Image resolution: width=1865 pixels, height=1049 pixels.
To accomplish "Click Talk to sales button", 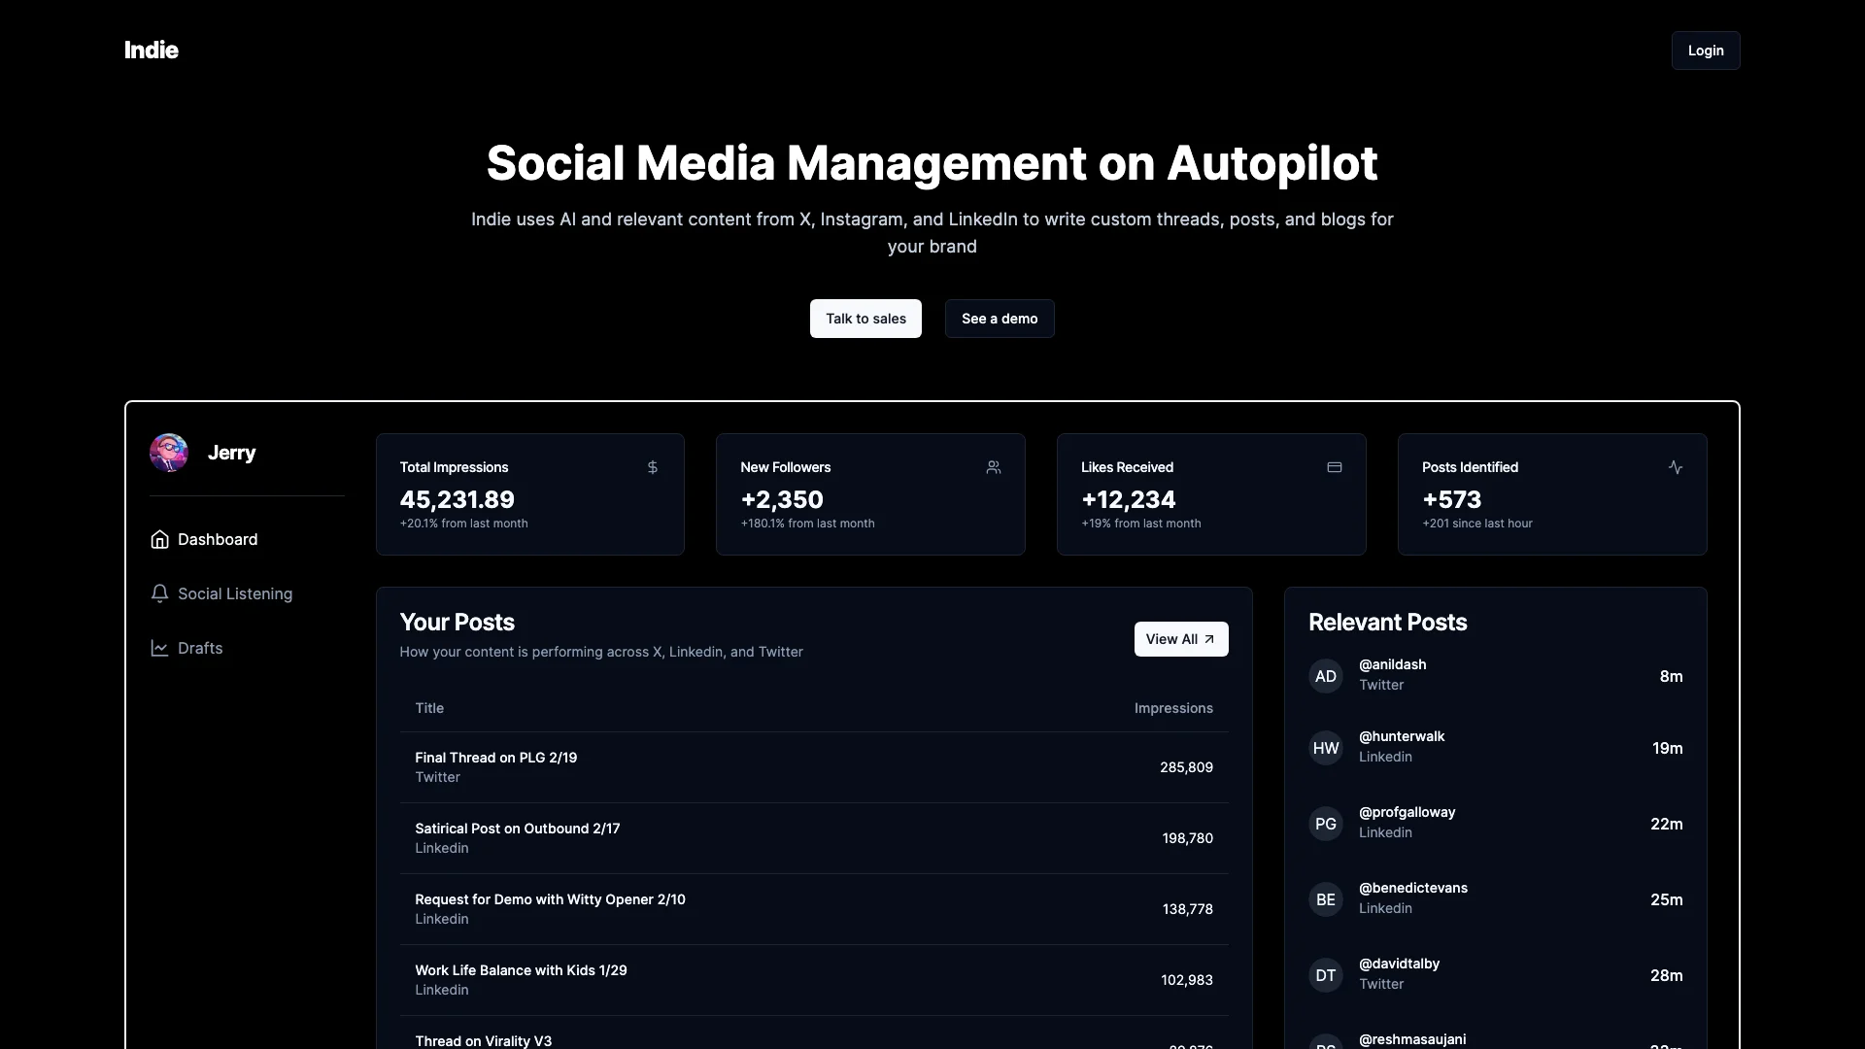I will 865,318.
